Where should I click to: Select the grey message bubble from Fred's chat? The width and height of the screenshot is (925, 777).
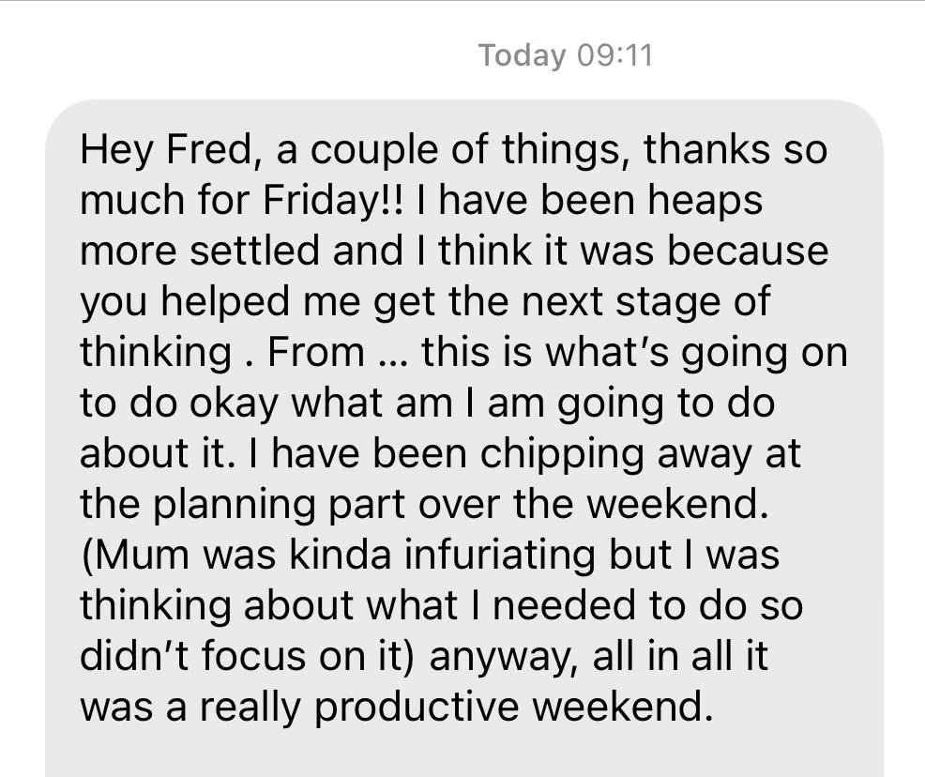464,437
